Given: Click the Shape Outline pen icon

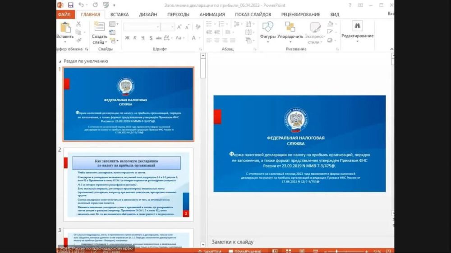Looking at the screenshot, I should click(x=330, y=32).
